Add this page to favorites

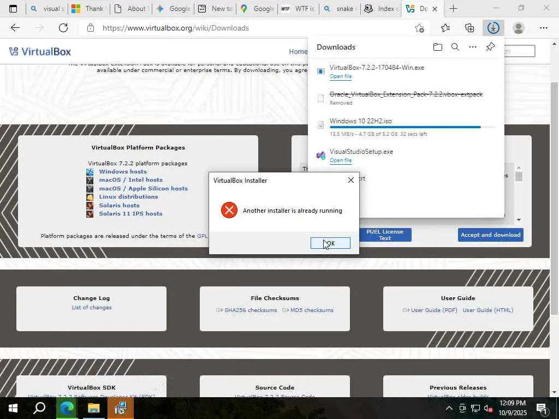point(420,28)
